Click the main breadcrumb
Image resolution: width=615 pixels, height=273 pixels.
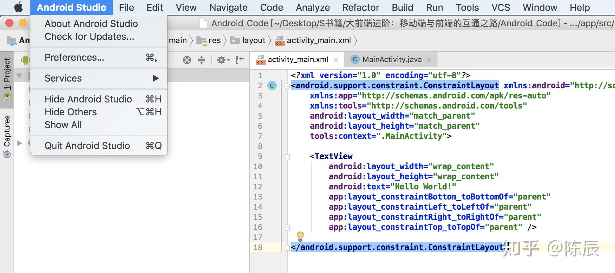[x=178, y=40]
